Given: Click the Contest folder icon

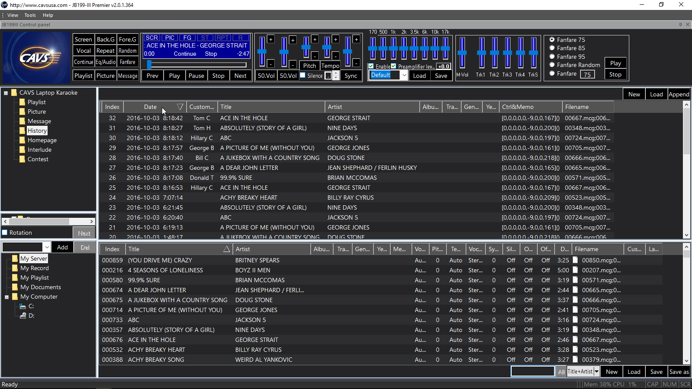Looking at the screenshot, I should (x=22, y=159).
